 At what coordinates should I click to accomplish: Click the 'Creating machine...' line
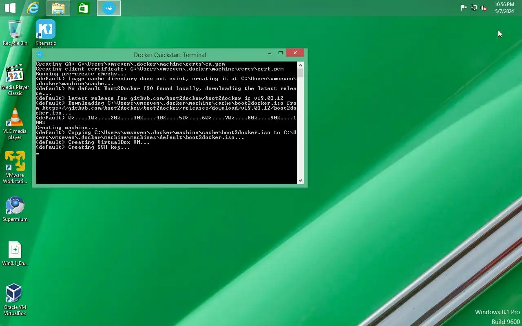66,128
